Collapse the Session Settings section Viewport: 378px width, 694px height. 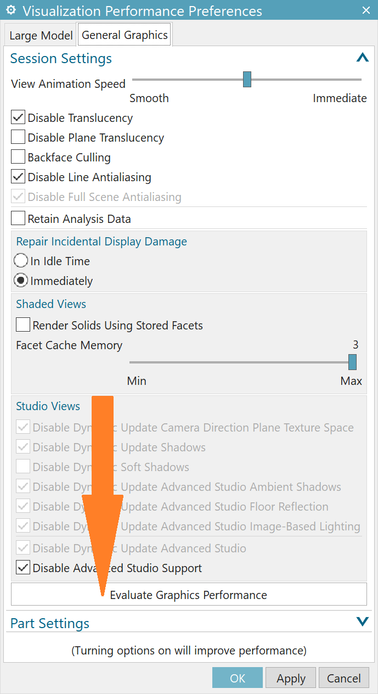pos(362,58)
